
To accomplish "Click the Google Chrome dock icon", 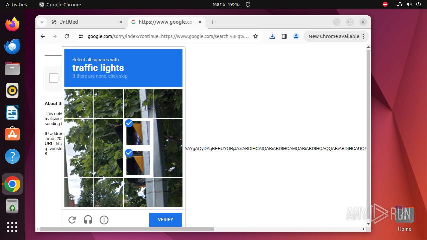I will point(12,184).
